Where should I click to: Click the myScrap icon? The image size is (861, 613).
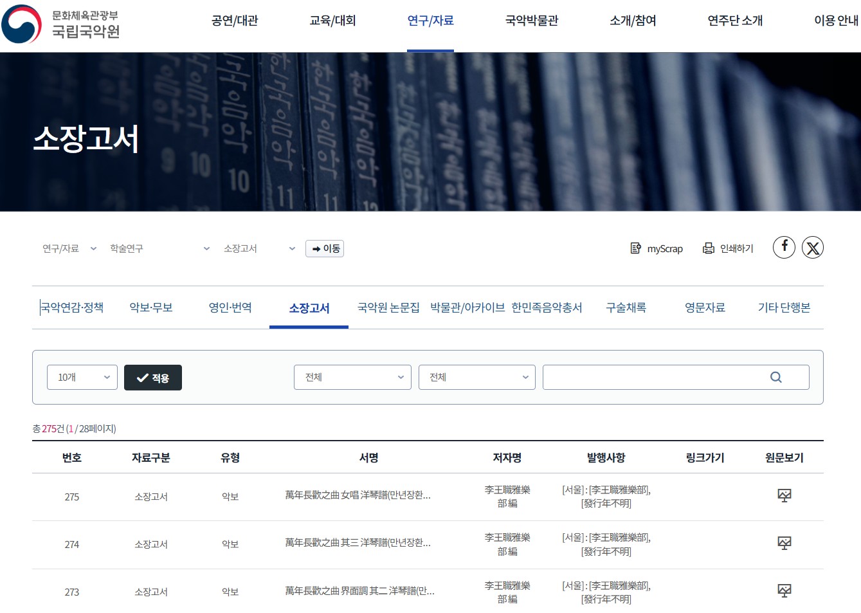[x=636, y=248]
